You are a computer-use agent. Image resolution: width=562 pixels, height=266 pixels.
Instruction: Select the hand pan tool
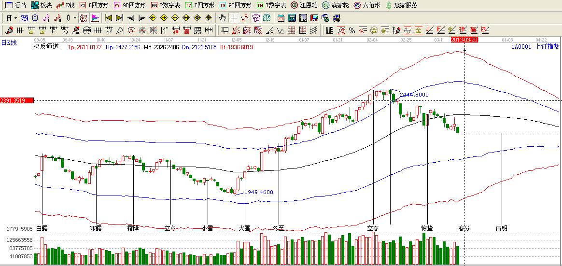tap(222, 18)
